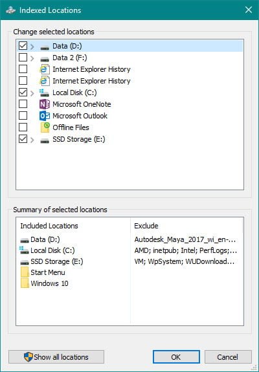Click the SSD Storage (E:) drive icon in tree
259x372 pixels.
click(45, 140)
